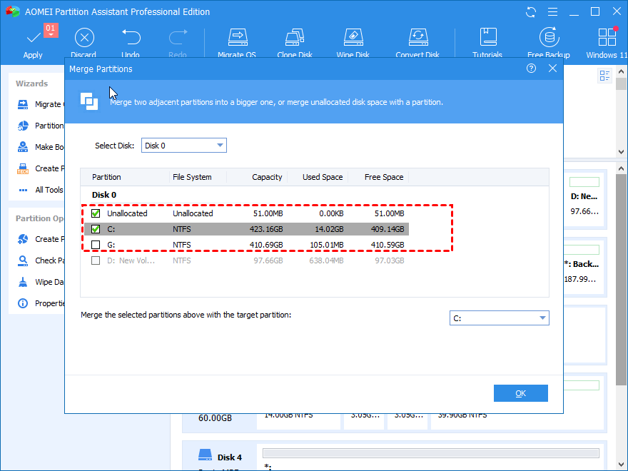Click the File System column header
The image size is (628, 471).
tap(192, 177)
